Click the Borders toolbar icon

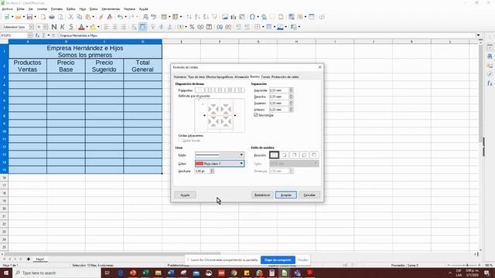258,27
